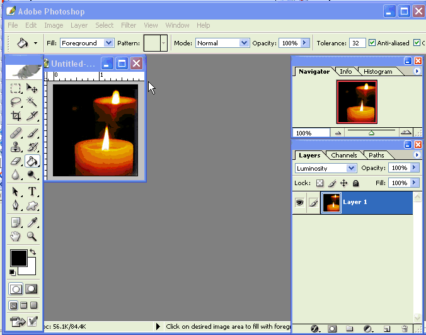Choose the Eyedropper tool
The width and height of the screenshot is (426, 335).
pyautogui.click(x=32, y=222)
